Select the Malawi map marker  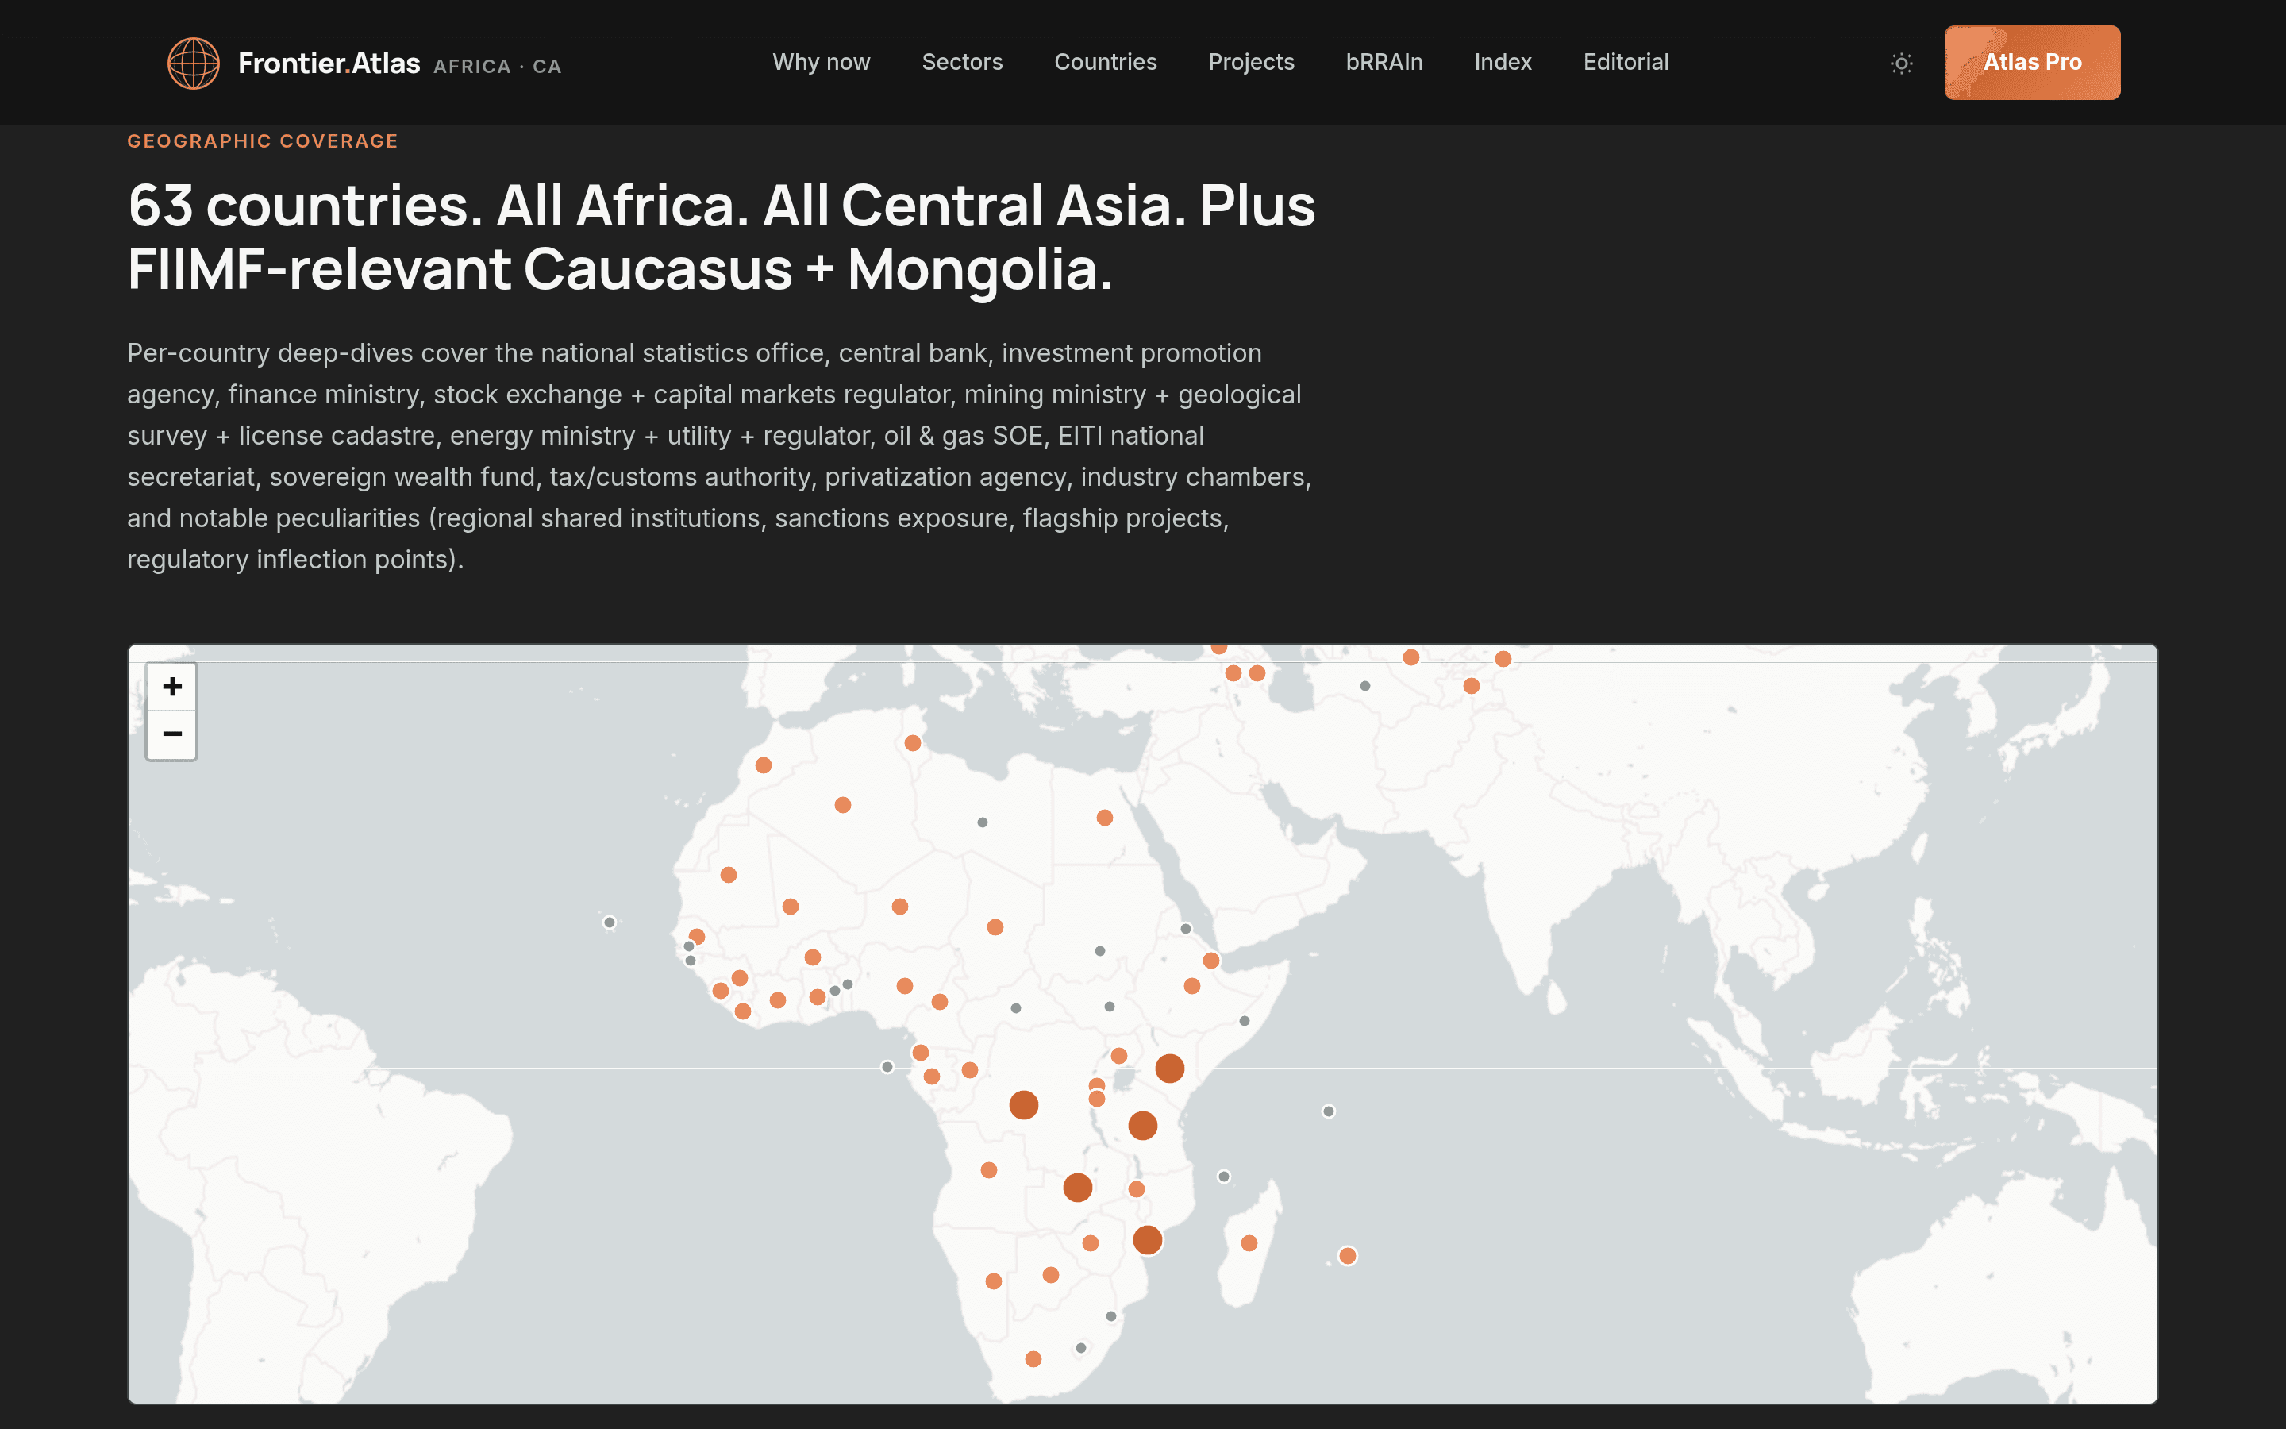[x=1137, y=1189]
